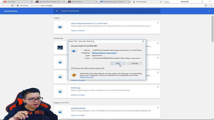Remove mb3-setup-consumer download from list
Viewport: 214px width, 120px height.
[158, 23]
